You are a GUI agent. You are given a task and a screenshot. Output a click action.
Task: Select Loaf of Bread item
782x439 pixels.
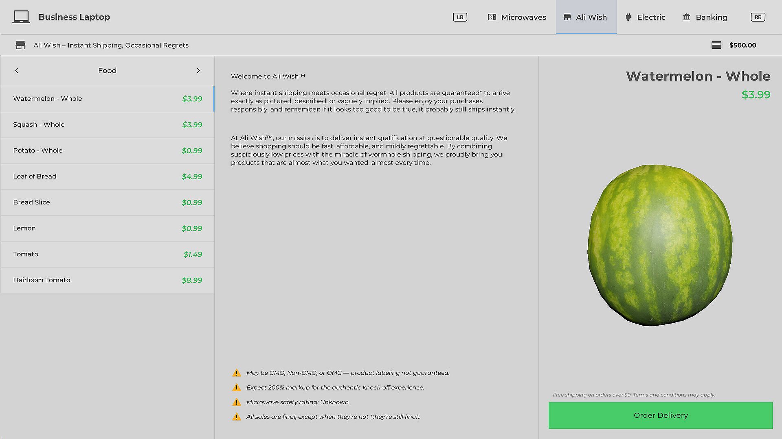(108, 176)
